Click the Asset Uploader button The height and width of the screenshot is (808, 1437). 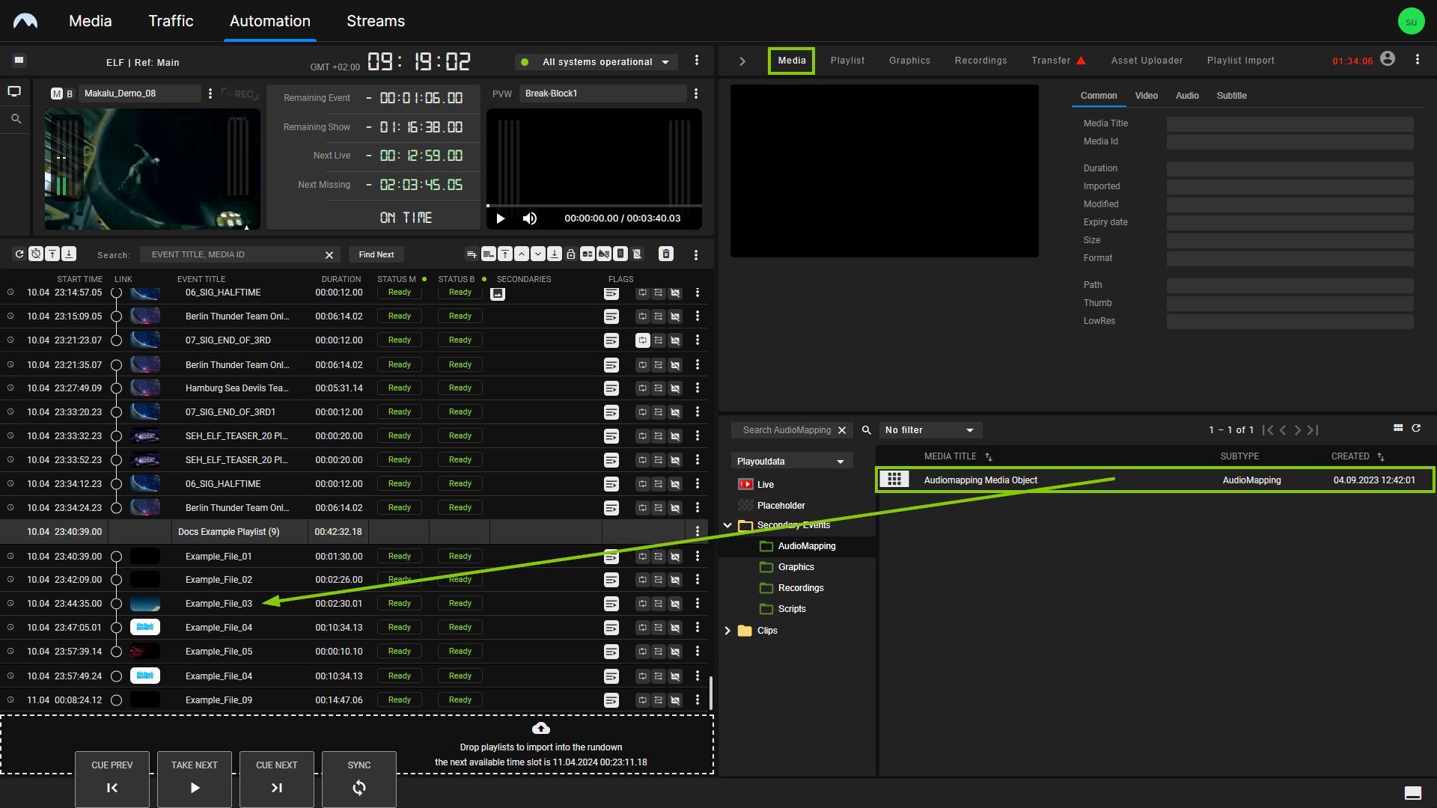(x=1148, y=60)
